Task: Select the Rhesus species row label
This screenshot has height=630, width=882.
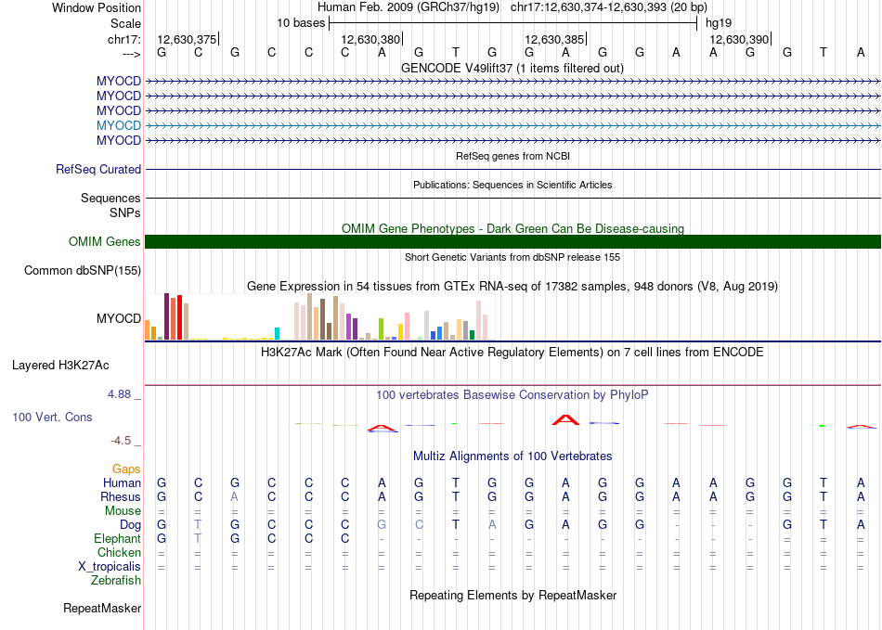Action: pos(121,497)
